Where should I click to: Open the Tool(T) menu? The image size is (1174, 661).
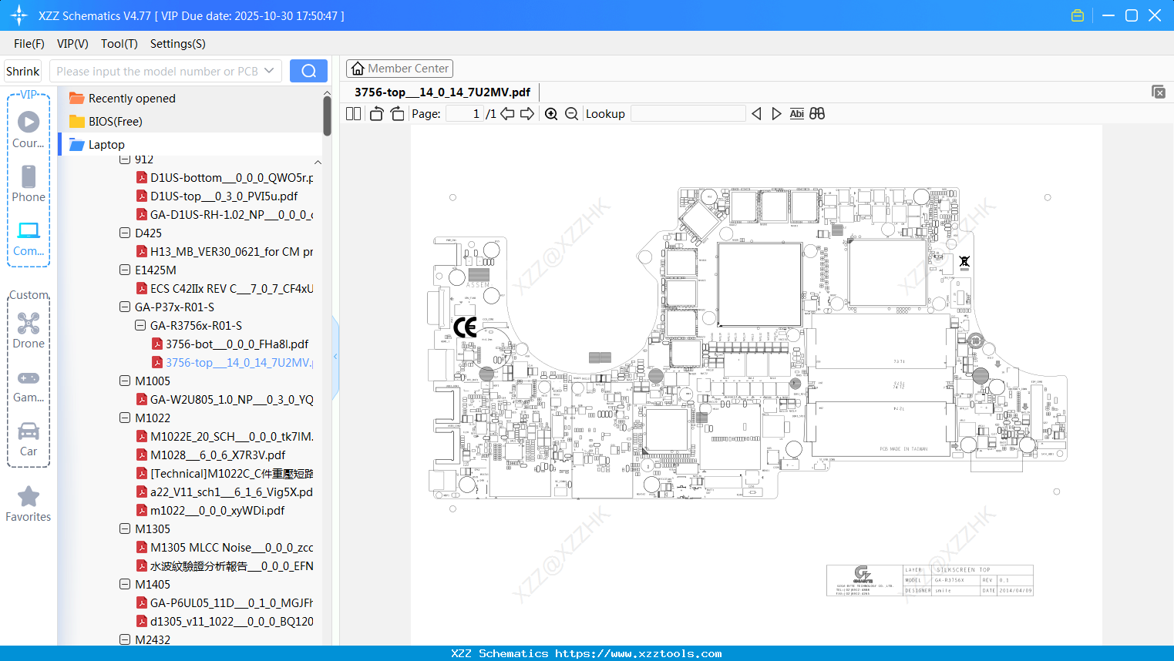pos(119,44)
